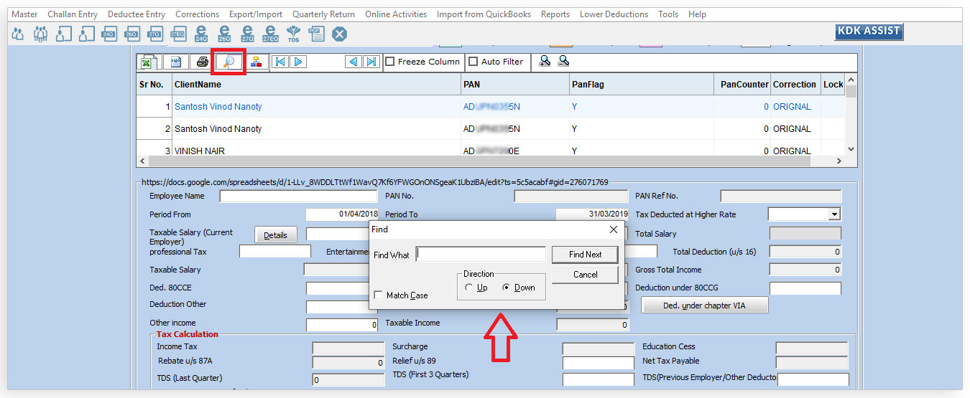Enable the Freeze Column checkbox

click(x=390, y=62)
